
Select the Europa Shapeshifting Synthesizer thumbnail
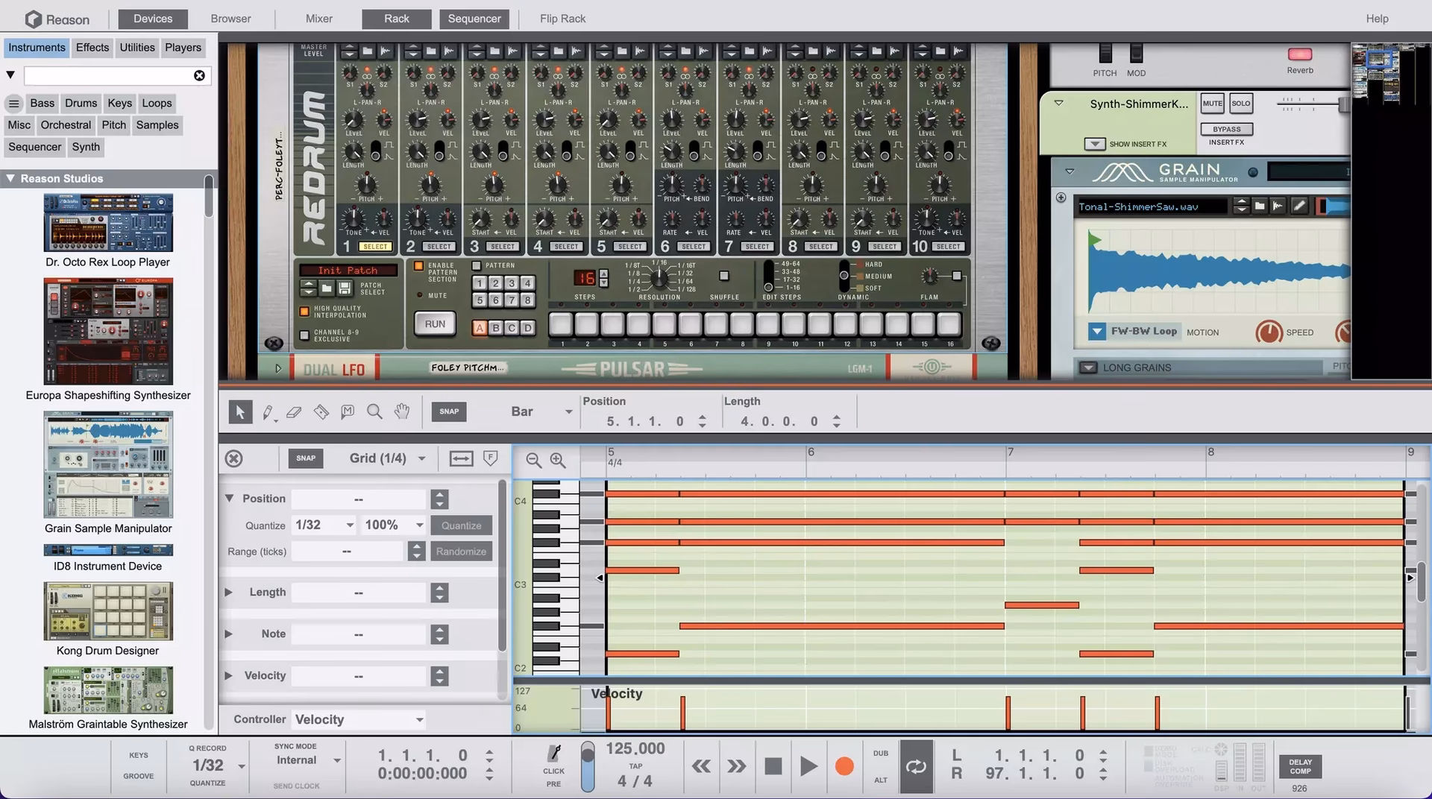pyautogui.click(x=108, y=332)
